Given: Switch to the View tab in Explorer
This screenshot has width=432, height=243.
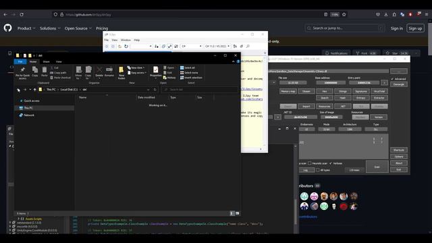Looking at the screenshot, I should click(x=59, y=61).
